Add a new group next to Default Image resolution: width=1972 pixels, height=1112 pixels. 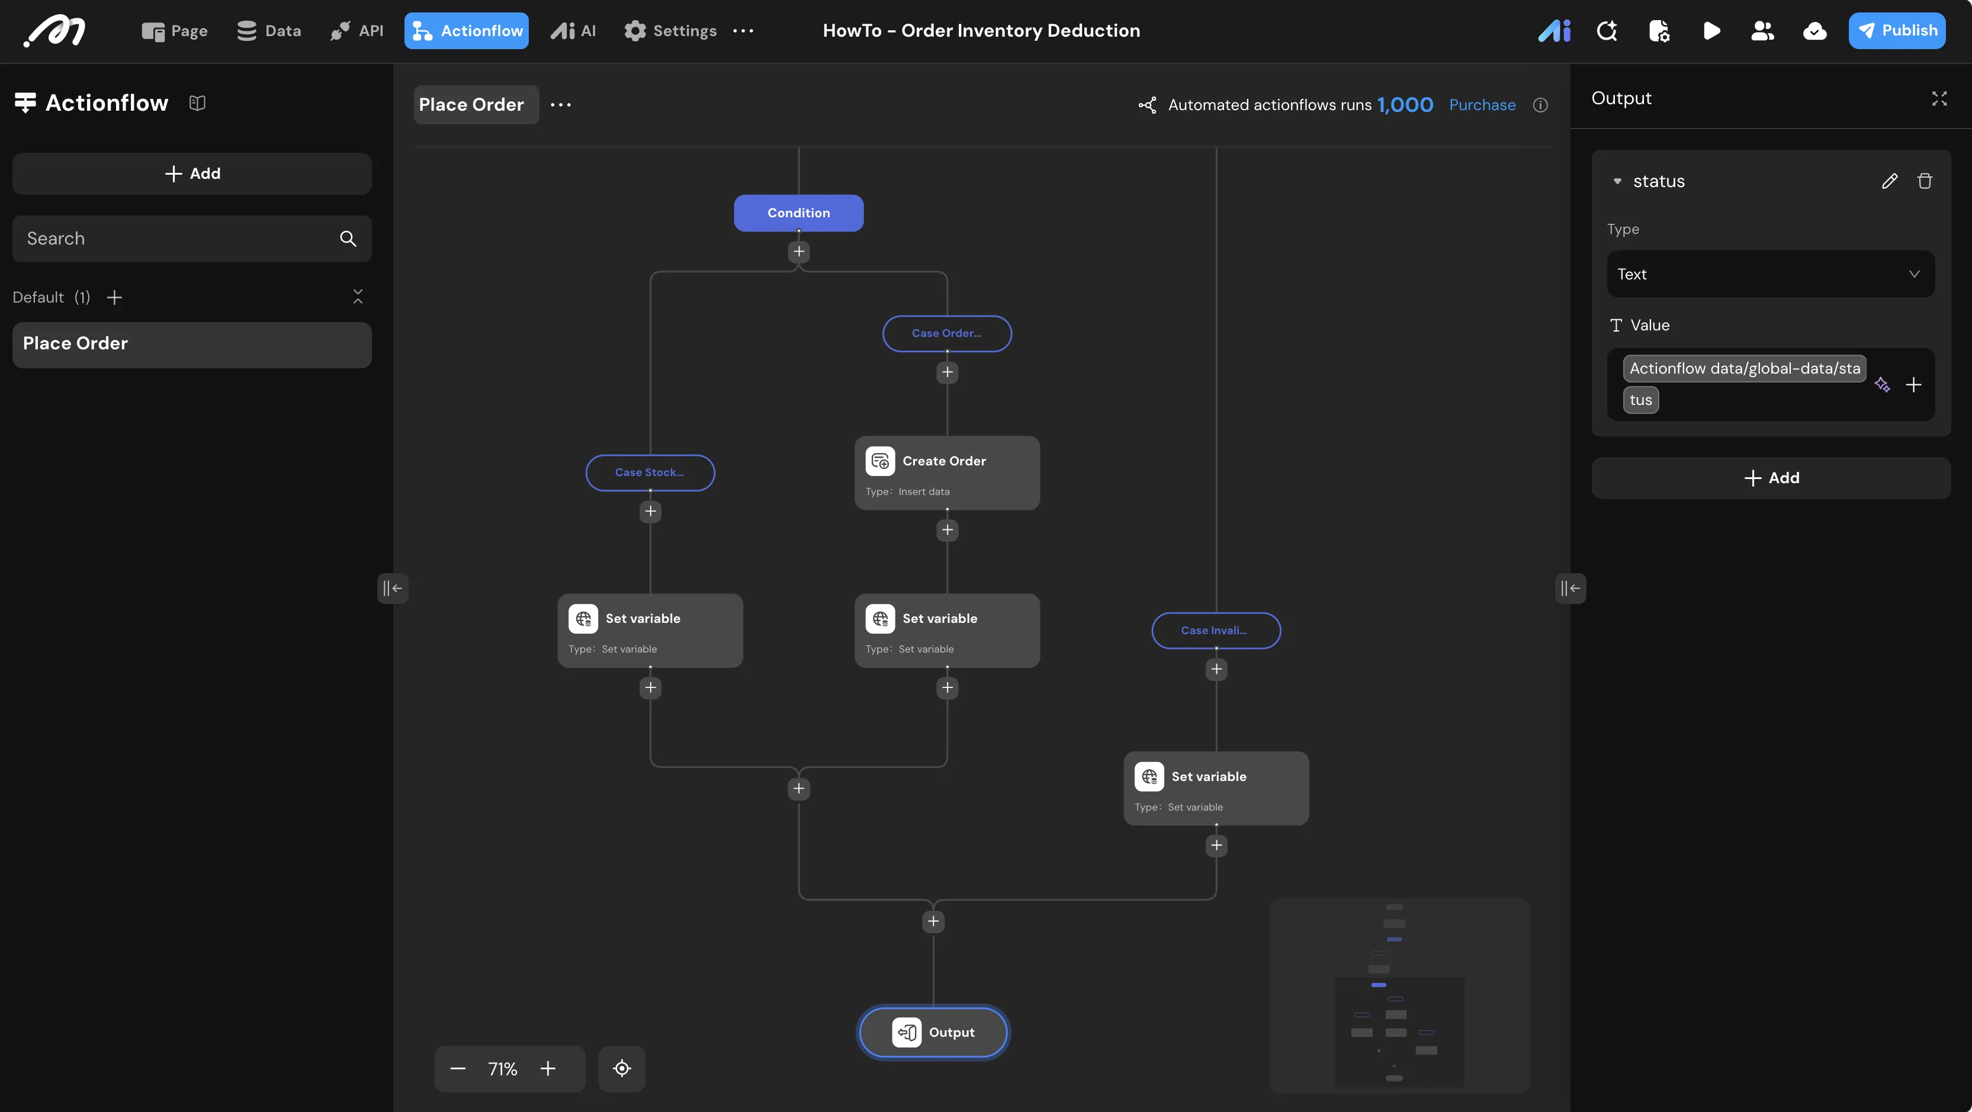click(114, 298)
